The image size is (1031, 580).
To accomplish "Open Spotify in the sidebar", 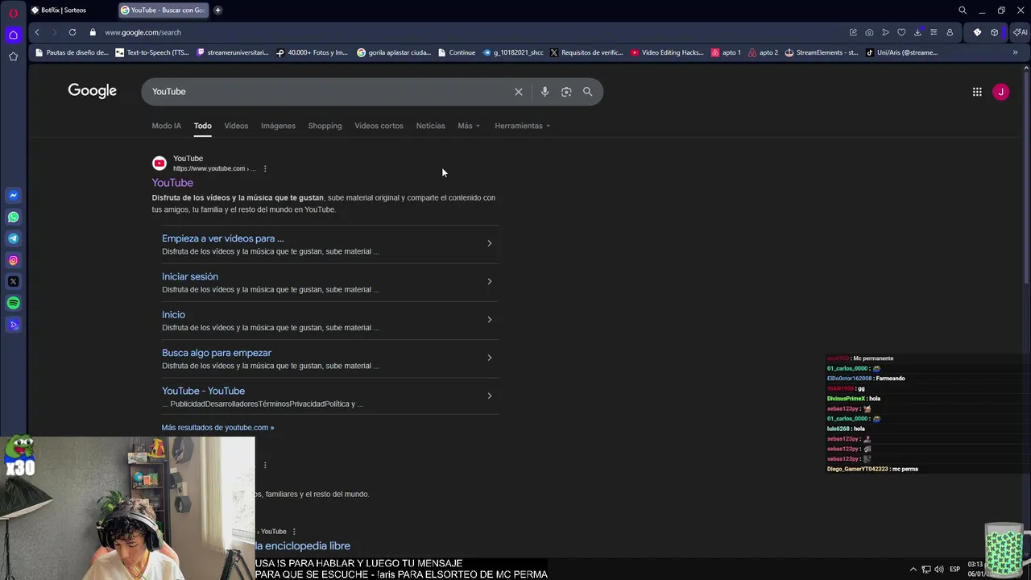I will [13, 303].
